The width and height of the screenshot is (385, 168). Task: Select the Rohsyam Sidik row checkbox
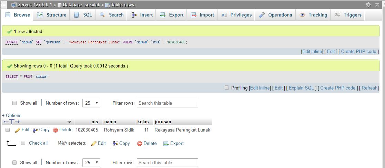click(8, 130)
